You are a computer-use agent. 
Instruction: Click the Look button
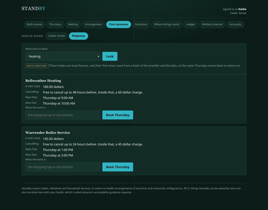click(110, 56)
